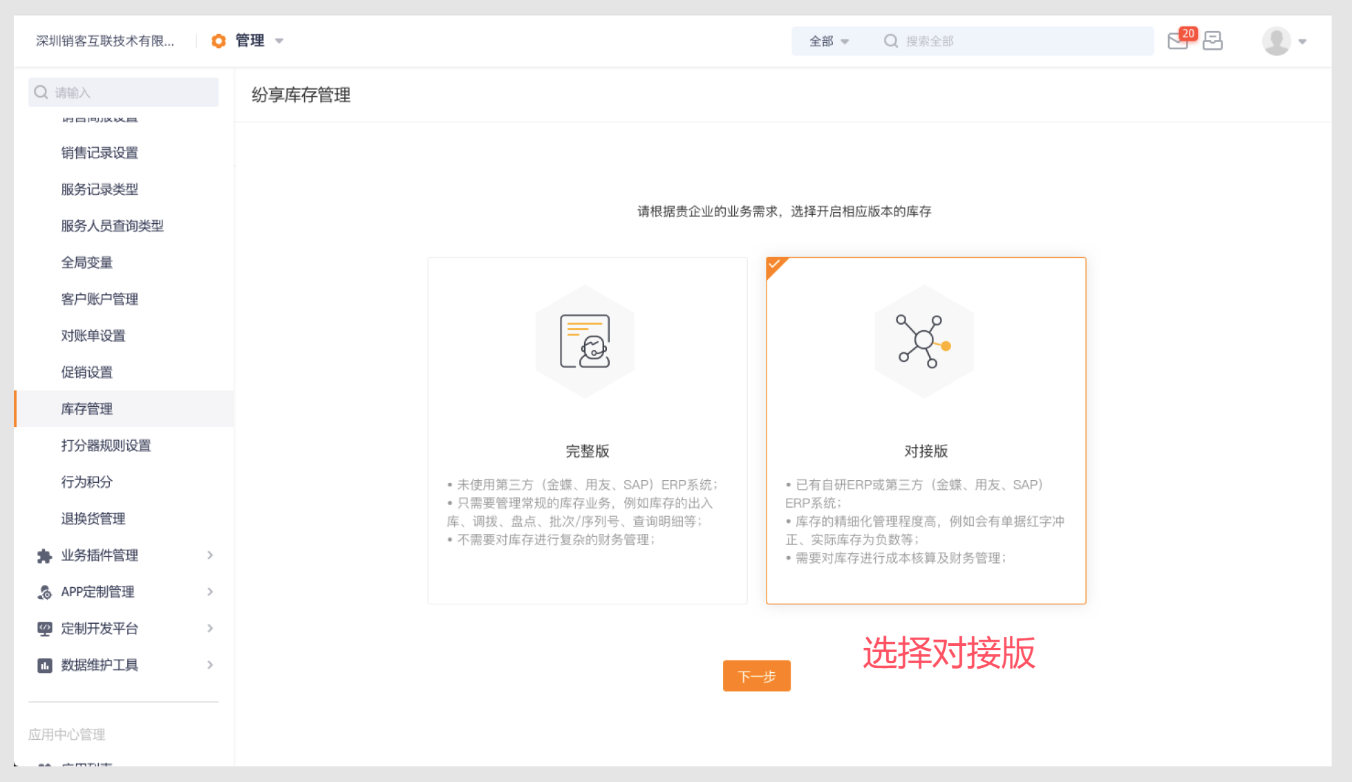The width and height of the screenshot is (1352, 782).
Task: Open 退换货管理 sidebar link
Action: tap(93, 519)
